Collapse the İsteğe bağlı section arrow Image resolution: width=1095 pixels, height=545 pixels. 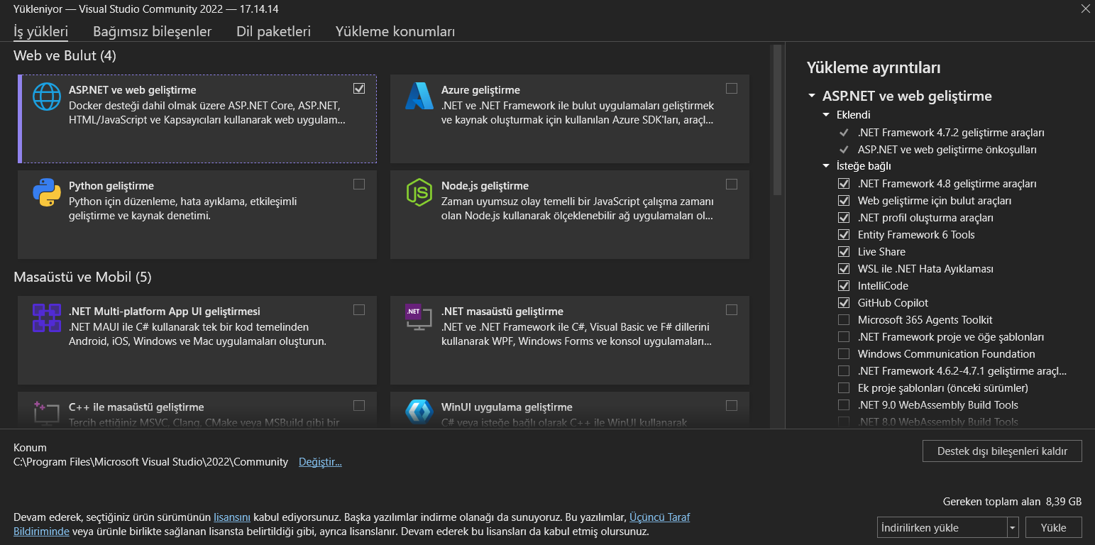tap(826, 166)
